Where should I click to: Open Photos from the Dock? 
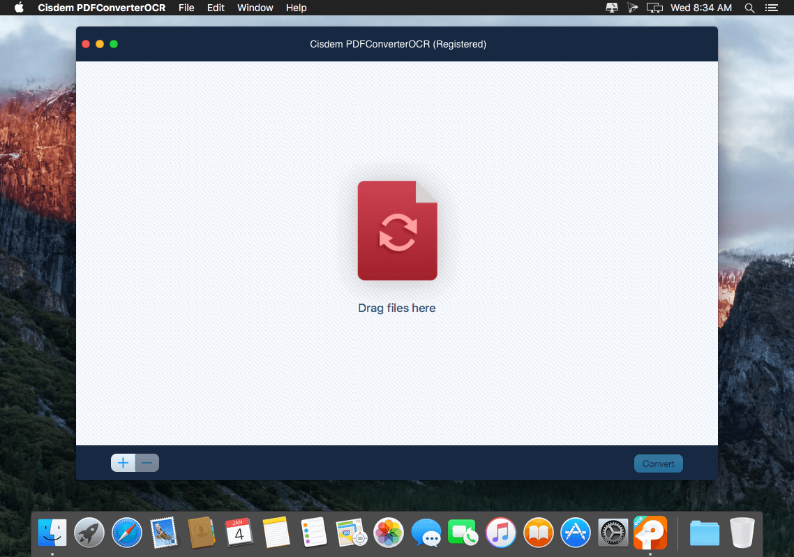[x=389, y=533]
